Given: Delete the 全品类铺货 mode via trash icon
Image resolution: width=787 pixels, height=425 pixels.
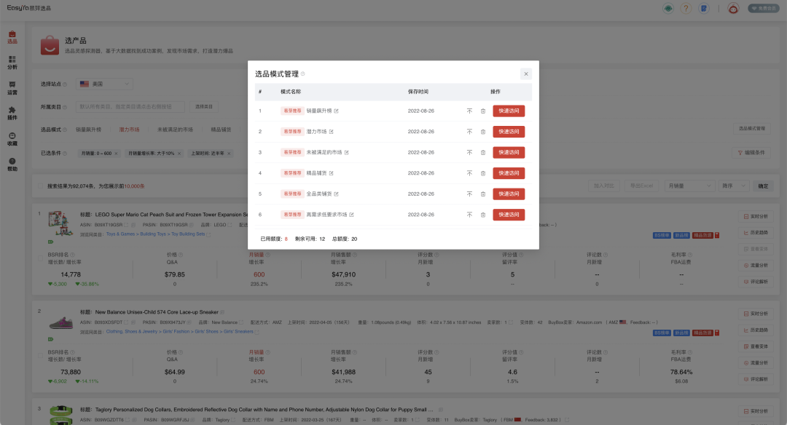Looking at the screenshot, I should [x=483, y=194].
